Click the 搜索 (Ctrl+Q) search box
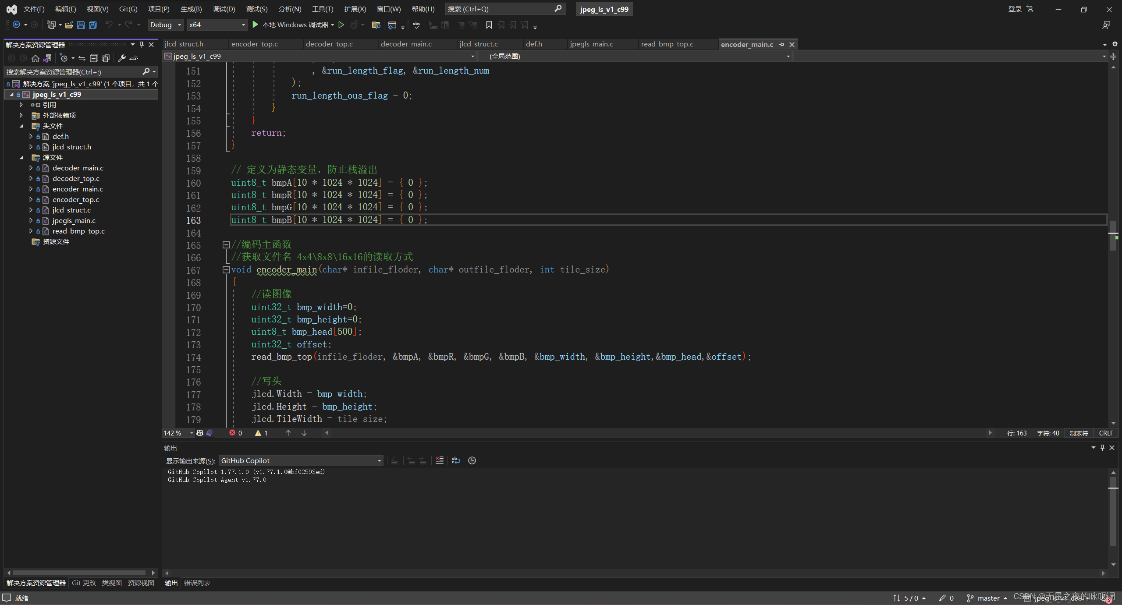Screen dimensions: 1122x605 (505, 9)
